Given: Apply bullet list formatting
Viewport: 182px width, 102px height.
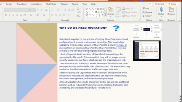Looking at the screenshot, I should 52,10.
